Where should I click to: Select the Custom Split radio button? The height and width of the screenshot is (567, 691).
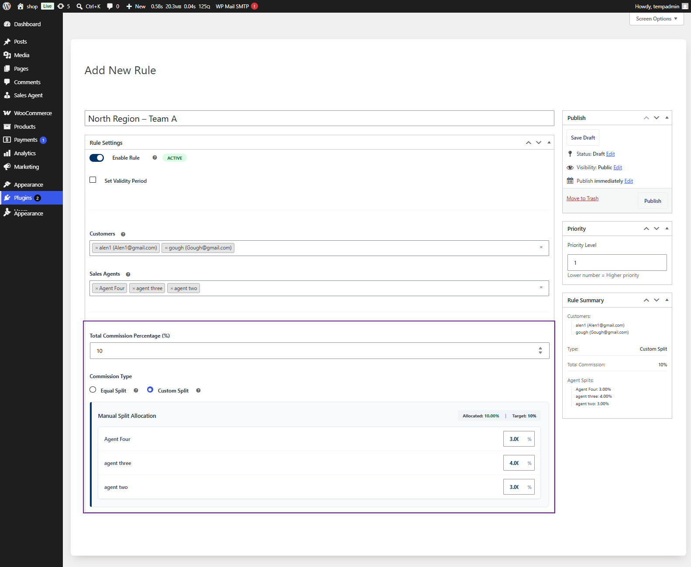(x=150, y=389)
